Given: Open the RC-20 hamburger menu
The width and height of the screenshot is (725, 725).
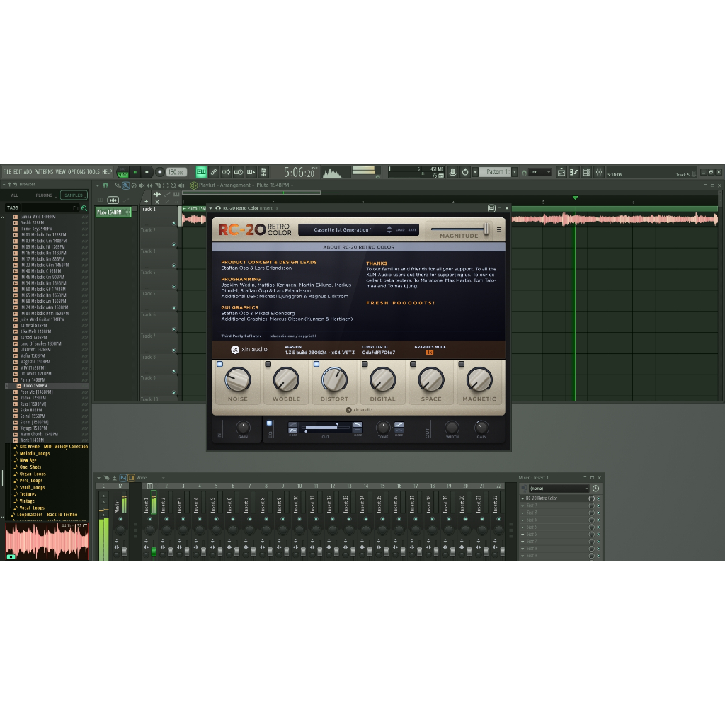Looking at the screenshot, I should (498, 229).
